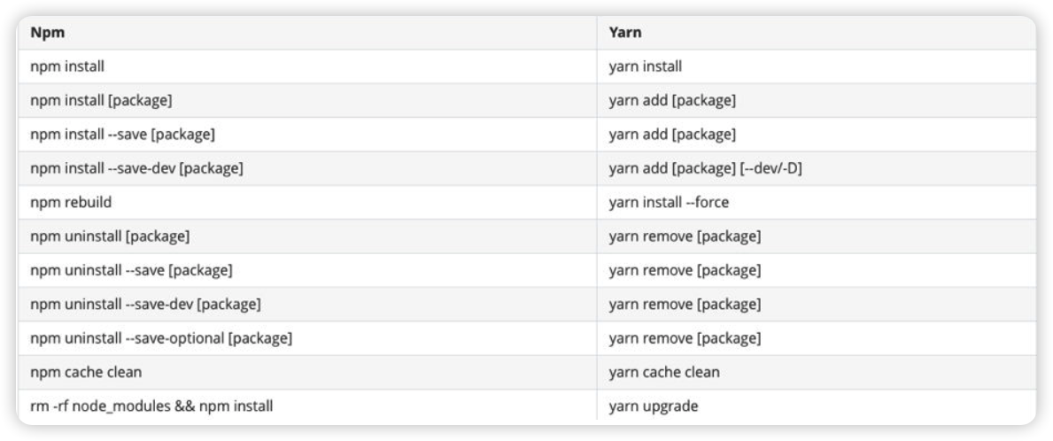Select the 'yarn upgrade' cell
The image size is (1053, 441).
tap(817, 406)
